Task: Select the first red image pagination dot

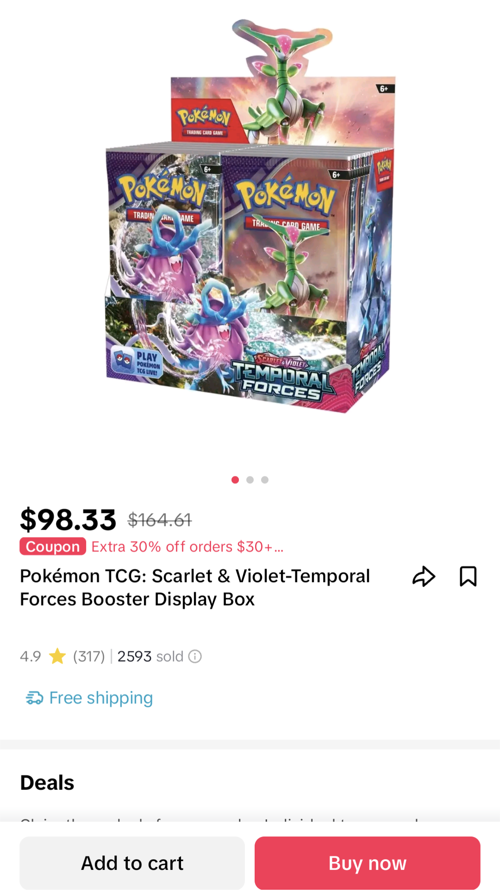Action: coord(235,480)
